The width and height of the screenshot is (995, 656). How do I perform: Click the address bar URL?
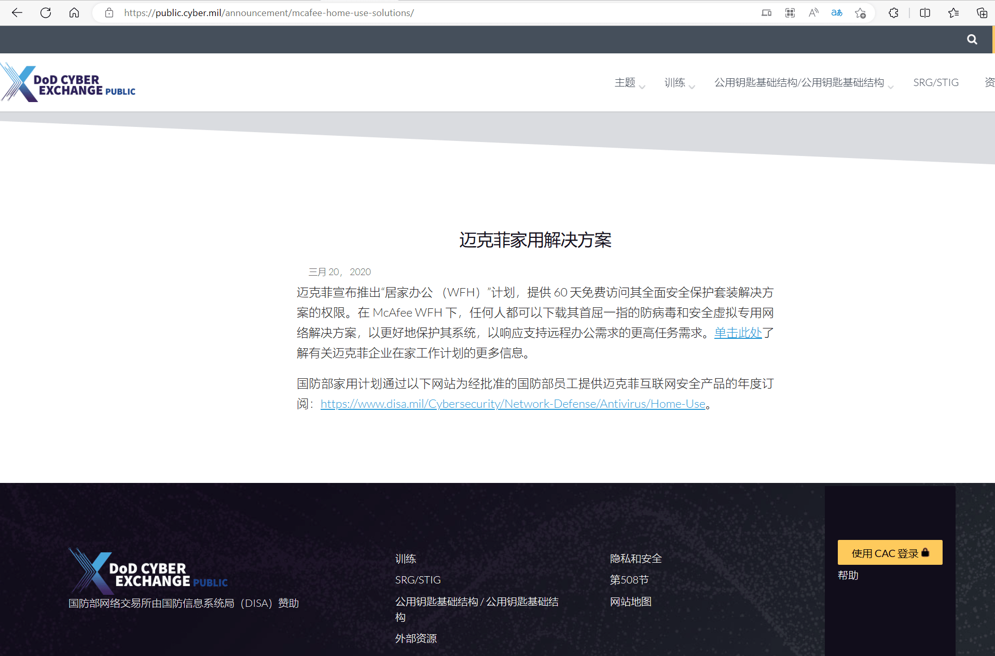point(269,13)
